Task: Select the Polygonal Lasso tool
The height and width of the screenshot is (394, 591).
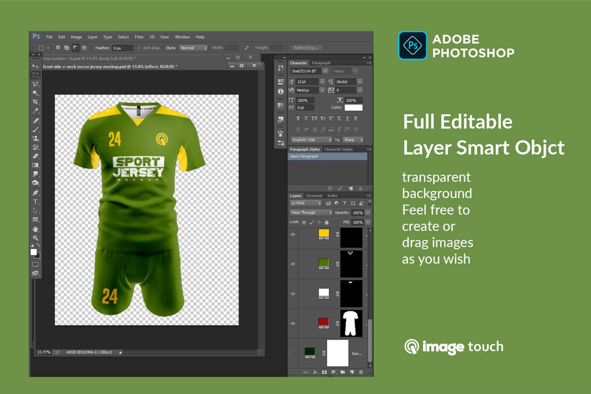Action: coord(35,84)
